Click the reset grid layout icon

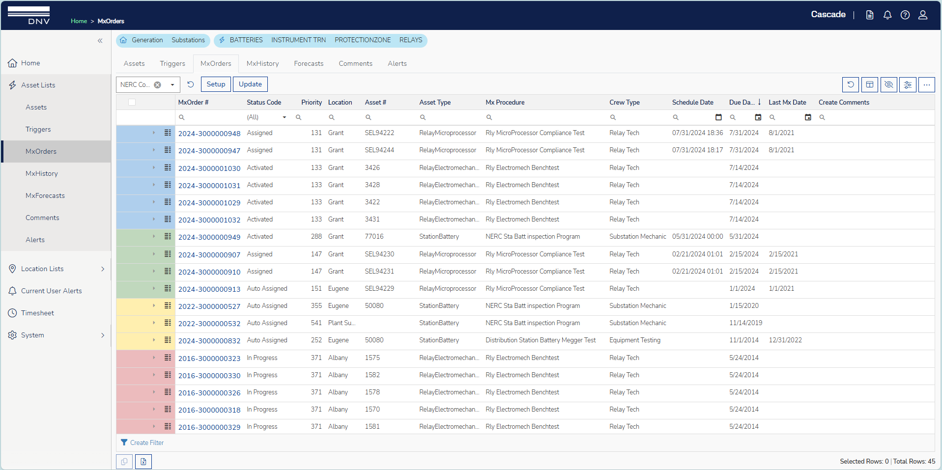(x=851, y=84)
